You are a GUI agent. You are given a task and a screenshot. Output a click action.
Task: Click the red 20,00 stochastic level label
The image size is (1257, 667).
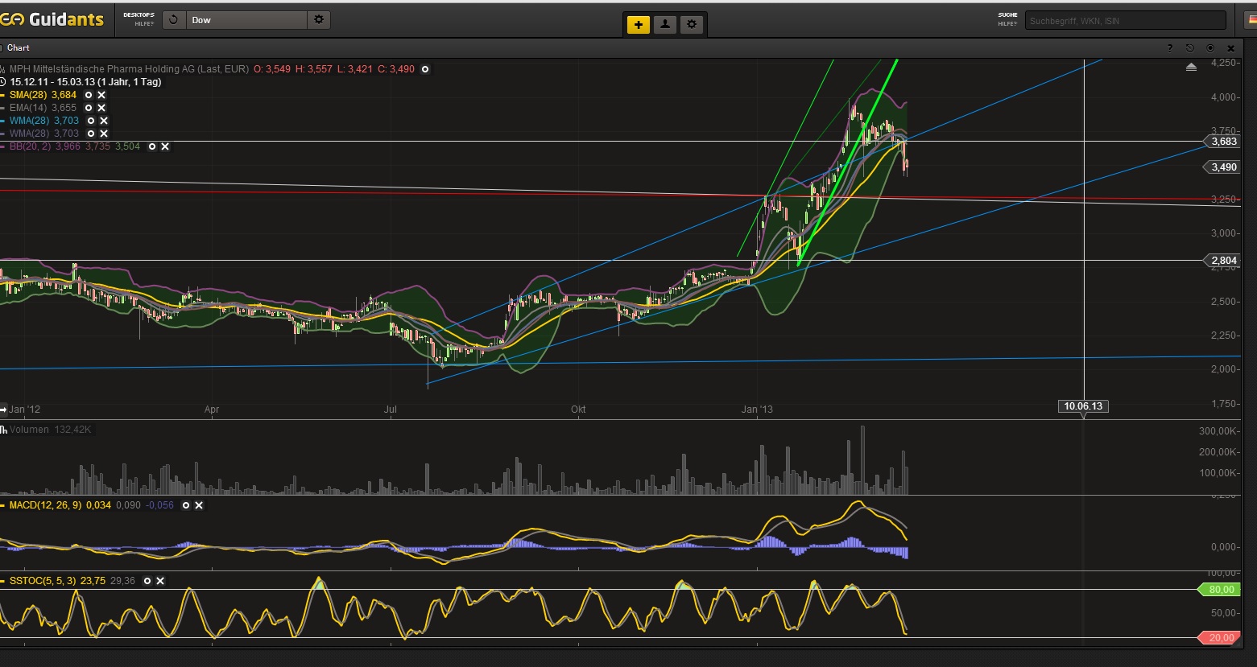[1221, 638]
